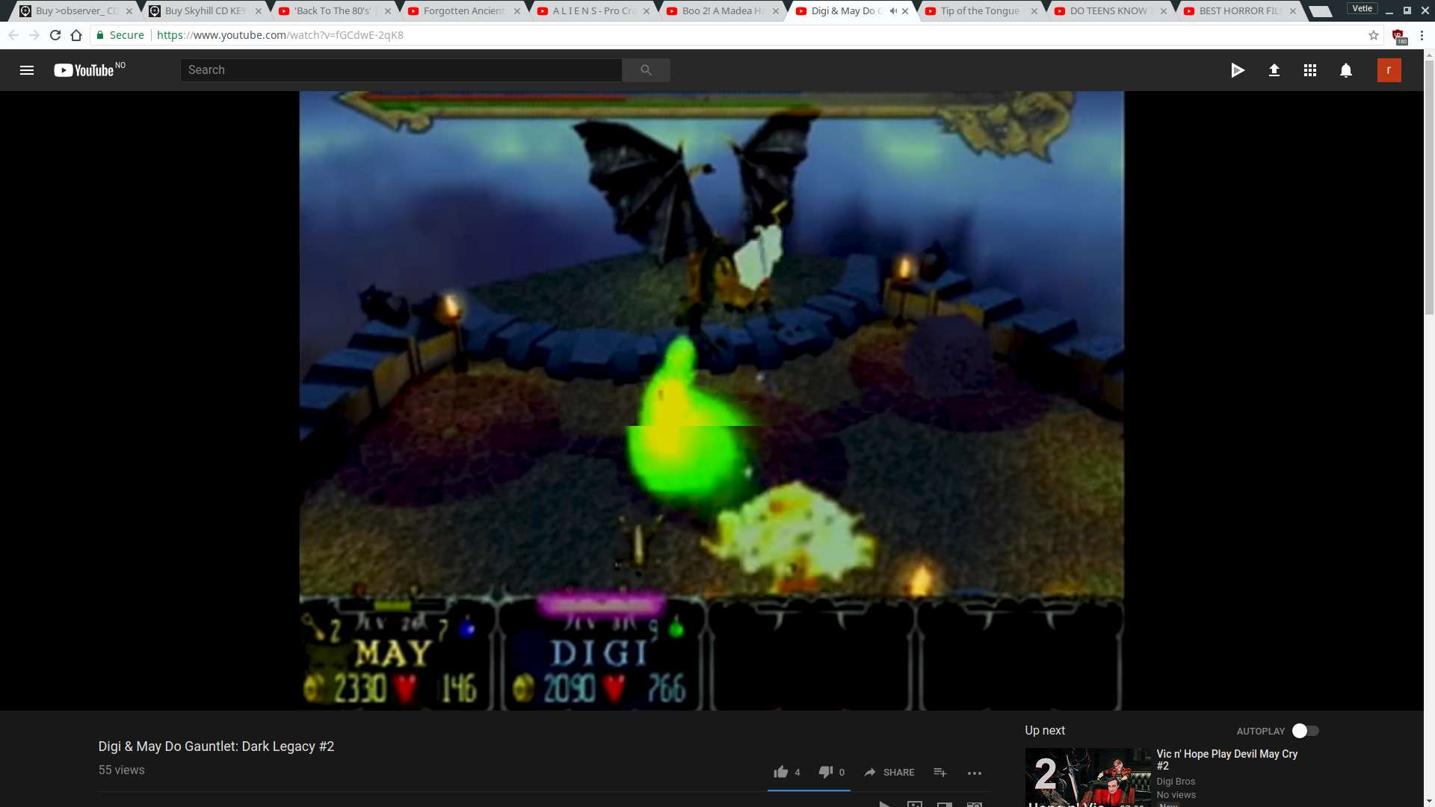The width and height of the screenshot is (1435, 807).
Task: Mute audio on the Digi & May tab
Action: 893,11
